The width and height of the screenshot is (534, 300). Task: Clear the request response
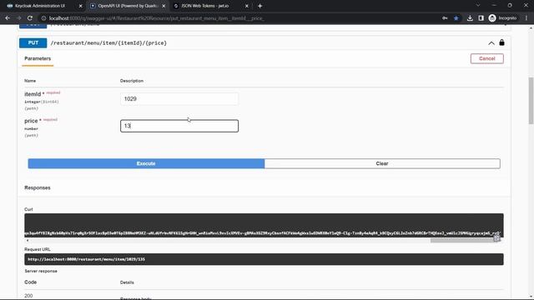point(382,163)
